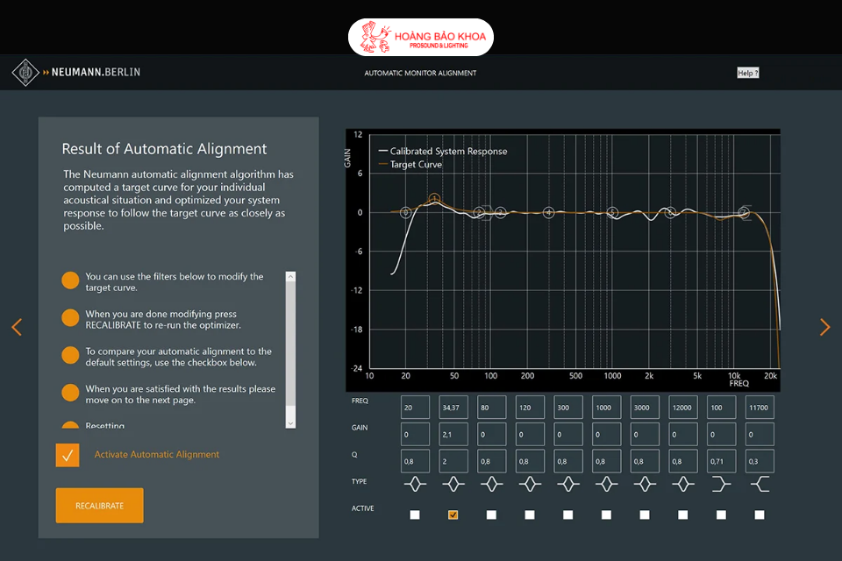Go to the next page arrow
Screen dimensions: 842x561
point(824,327)
